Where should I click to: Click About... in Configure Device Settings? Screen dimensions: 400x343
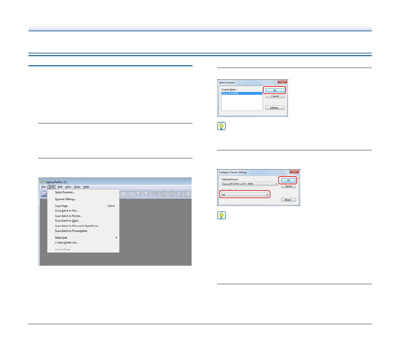[288, 200]
